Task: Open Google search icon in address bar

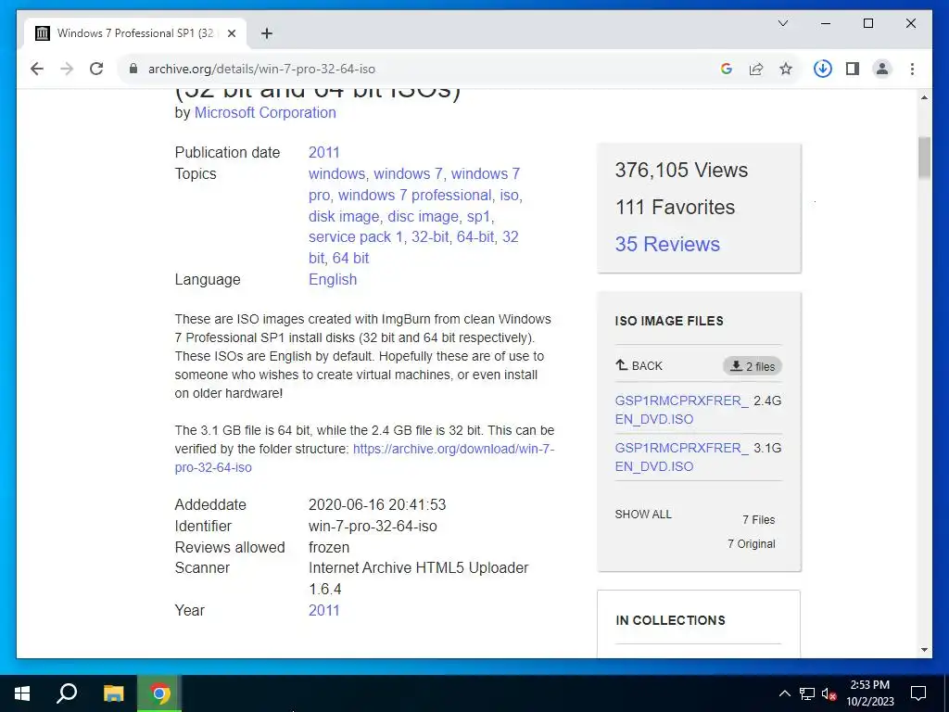Action: click(727, 69)
